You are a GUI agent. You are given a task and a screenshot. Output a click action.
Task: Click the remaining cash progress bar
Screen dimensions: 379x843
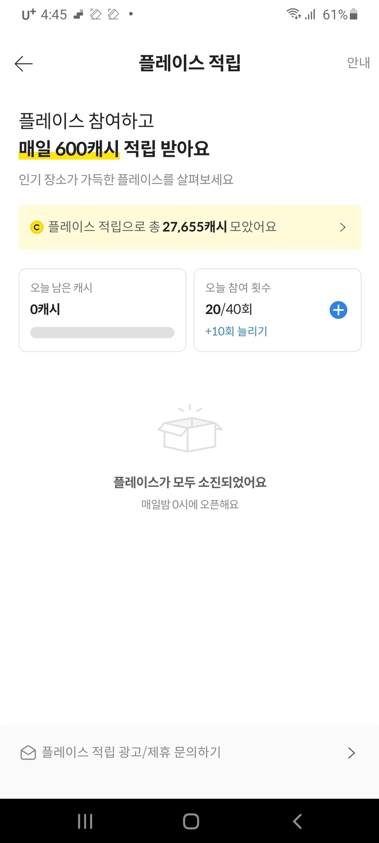pyautogui.click(x=102, y=332)
